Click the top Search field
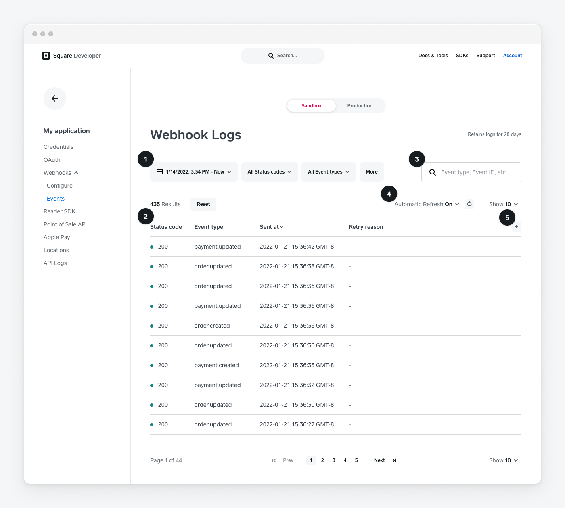Screen dimensions: 565x508 point(282,56)
